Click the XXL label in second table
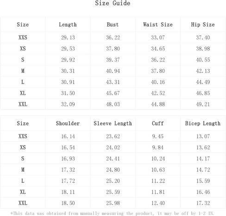The height and width of the screenshot is (216, 226). click(x=23, y=203)
